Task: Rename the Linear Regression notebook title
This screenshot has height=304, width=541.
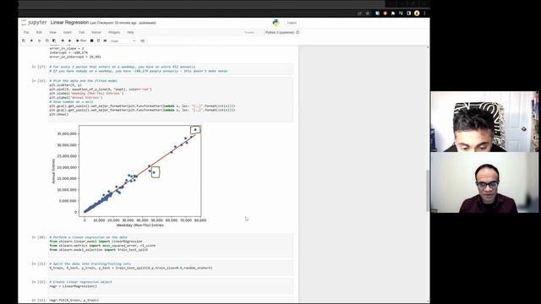Action: pyautogui.click(x=69, y=23)
